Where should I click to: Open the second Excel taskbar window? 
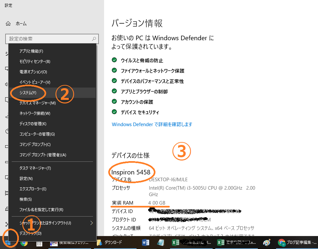point(236,243)
